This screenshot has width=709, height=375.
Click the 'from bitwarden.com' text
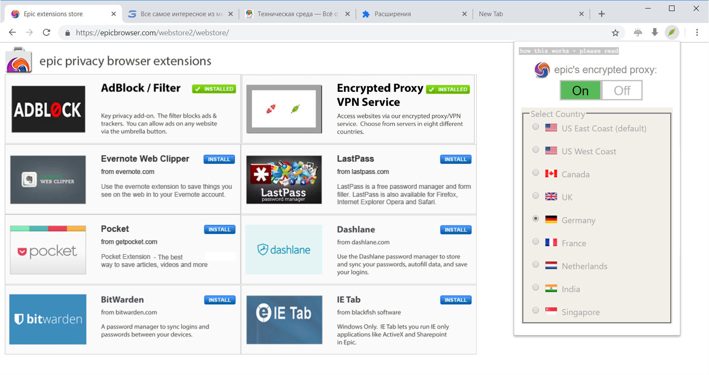click(x=129, y=312)
